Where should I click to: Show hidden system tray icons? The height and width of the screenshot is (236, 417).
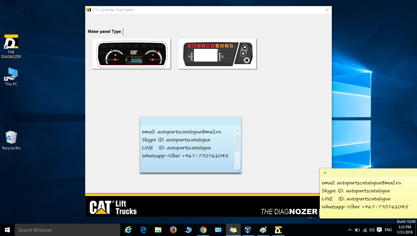pyautogui.click(x=350, y=230)
